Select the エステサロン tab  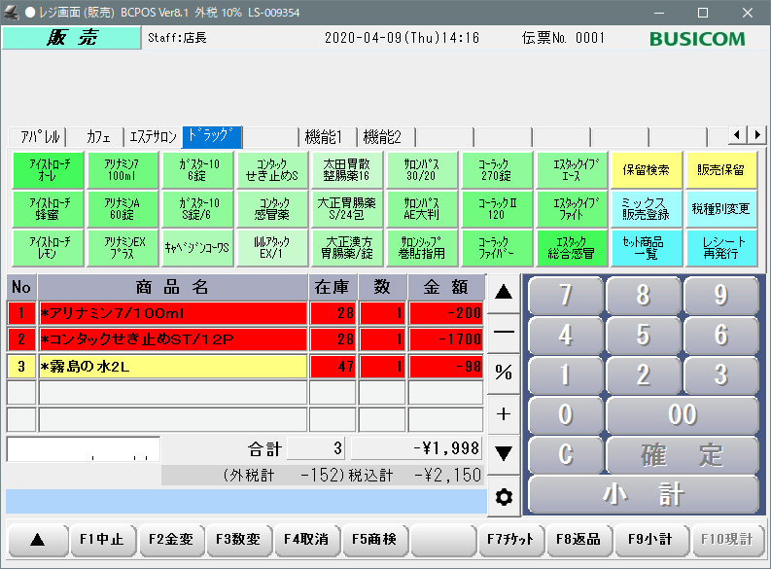pos(153,136)
